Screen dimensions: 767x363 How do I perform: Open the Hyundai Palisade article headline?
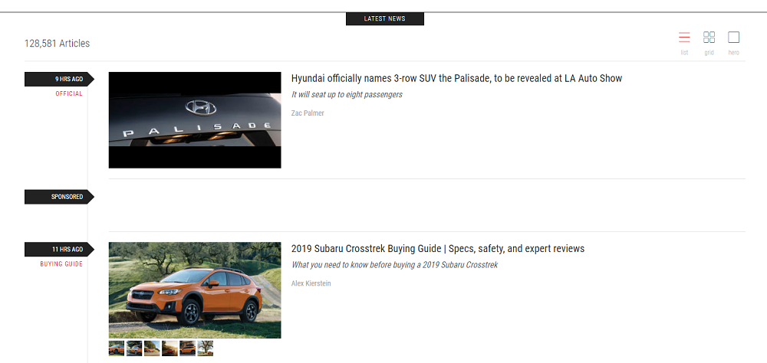pos(456,78)
